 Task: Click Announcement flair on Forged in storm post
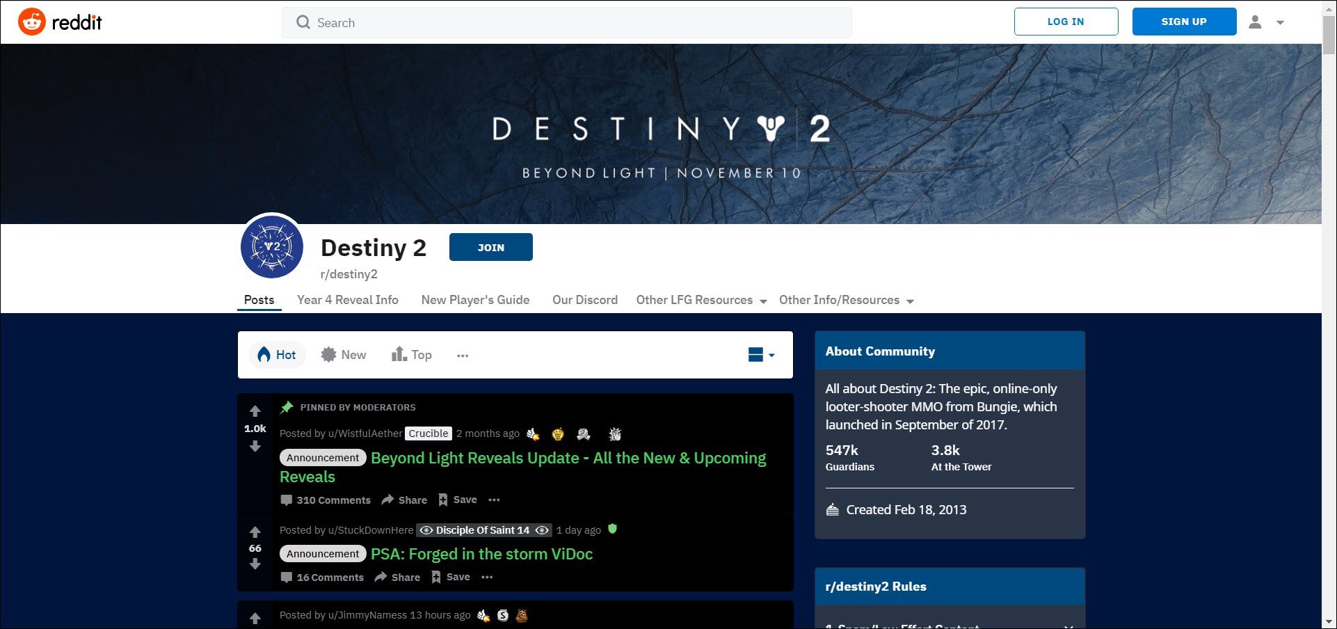[x=323, y=554]
